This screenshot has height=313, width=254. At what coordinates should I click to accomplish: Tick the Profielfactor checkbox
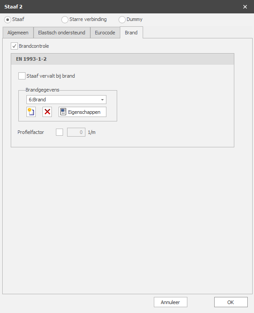59,132
